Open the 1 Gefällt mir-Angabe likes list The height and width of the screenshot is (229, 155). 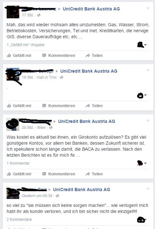[x=26, y=45]
